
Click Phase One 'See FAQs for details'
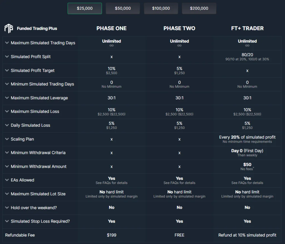click(x=111, y=183)
